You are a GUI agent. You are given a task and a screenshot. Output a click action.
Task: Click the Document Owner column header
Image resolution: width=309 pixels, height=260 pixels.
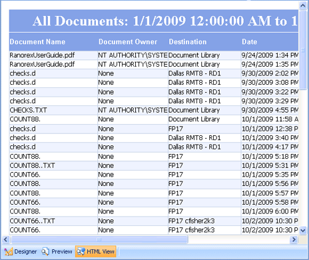tap(128, 42)
